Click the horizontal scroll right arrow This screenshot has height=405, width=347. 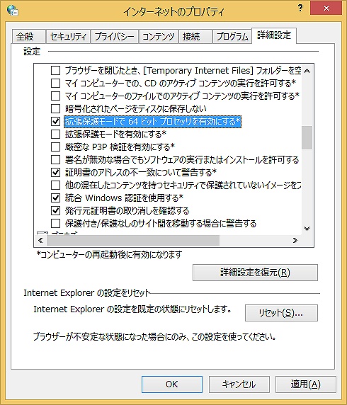click(x=295, y=241)
